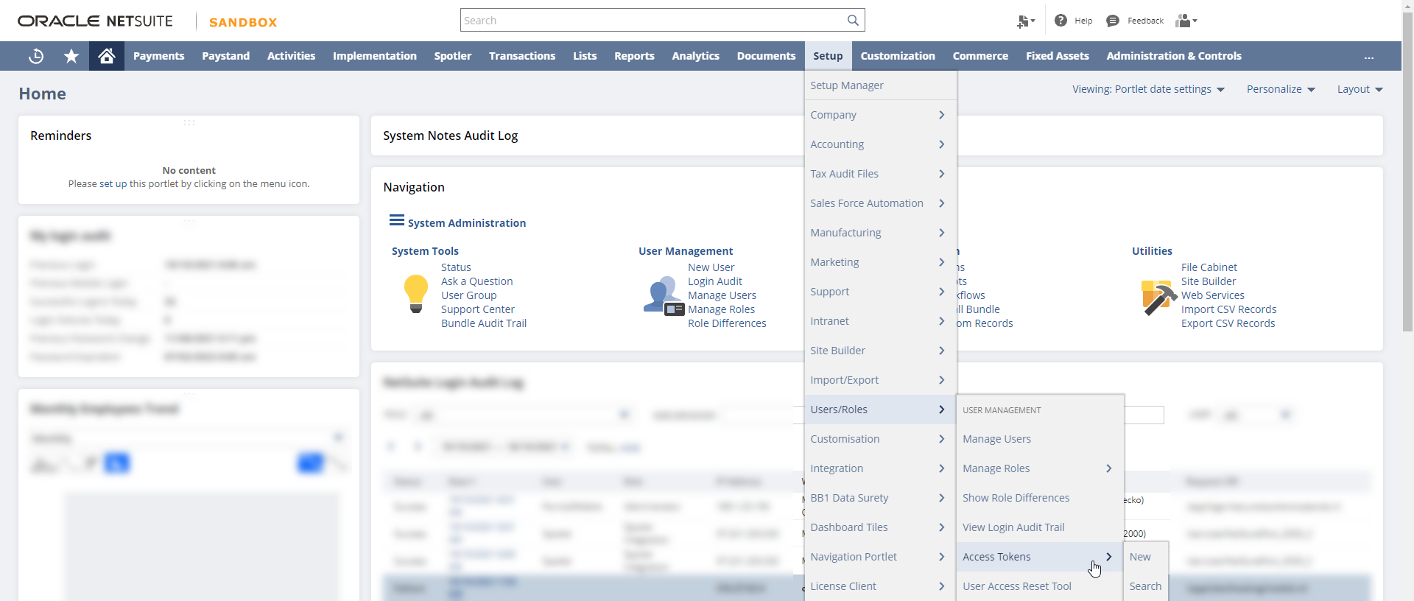Click the 'set up' link in Reminders

113,184
